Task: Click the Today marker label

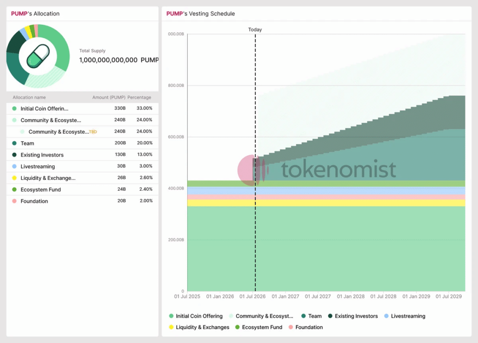Action: (255, 29)
